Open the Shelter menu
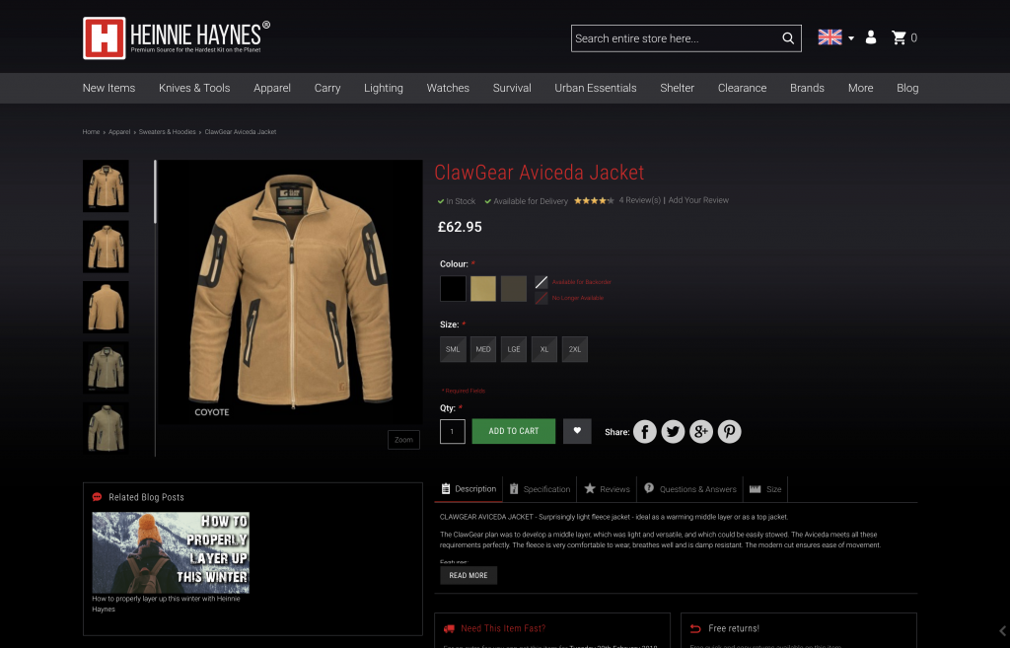The image size is (1010, 648). pyautogui.click(x=677, y=88)
